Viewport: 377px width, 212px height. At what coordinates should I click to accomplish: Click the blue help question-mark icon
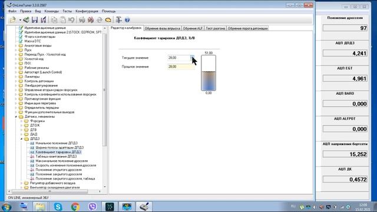127,20
